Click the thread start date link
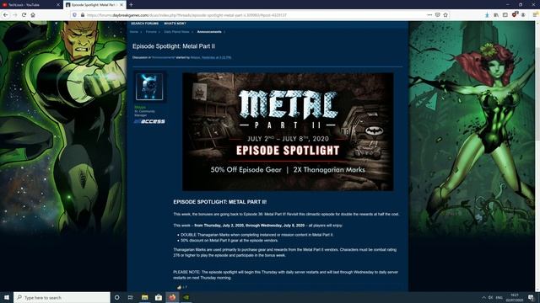The width and height of the screenshot is (540, 303). point(216,58)
